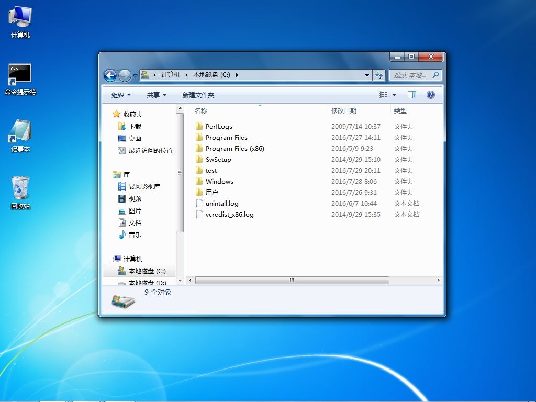The height and width of the screenshot is (402, 536).
Task: Click the date 2009/7/14 10:37
Action: [x=355, y=127]
